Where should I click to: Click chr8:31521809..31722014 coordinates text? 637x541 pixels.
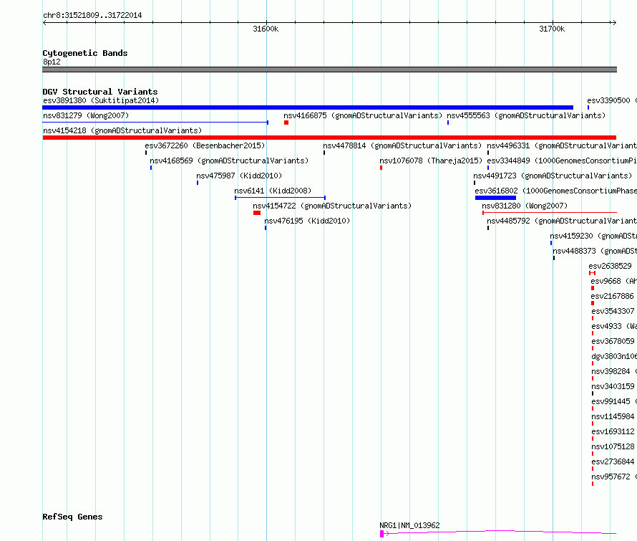[92, 16]
